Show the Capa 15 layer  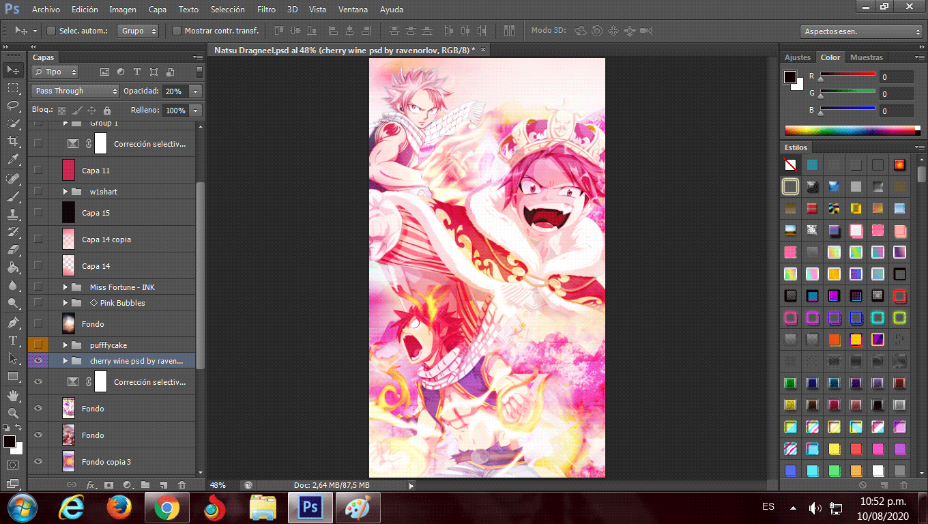[38, 213]
